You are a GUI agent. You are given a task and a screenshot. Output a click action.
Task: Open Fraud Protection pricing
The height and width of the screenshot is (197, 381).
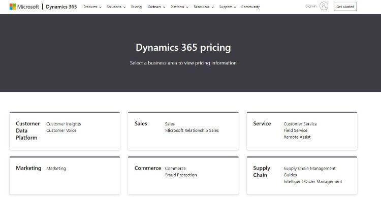tap(181, 175)
